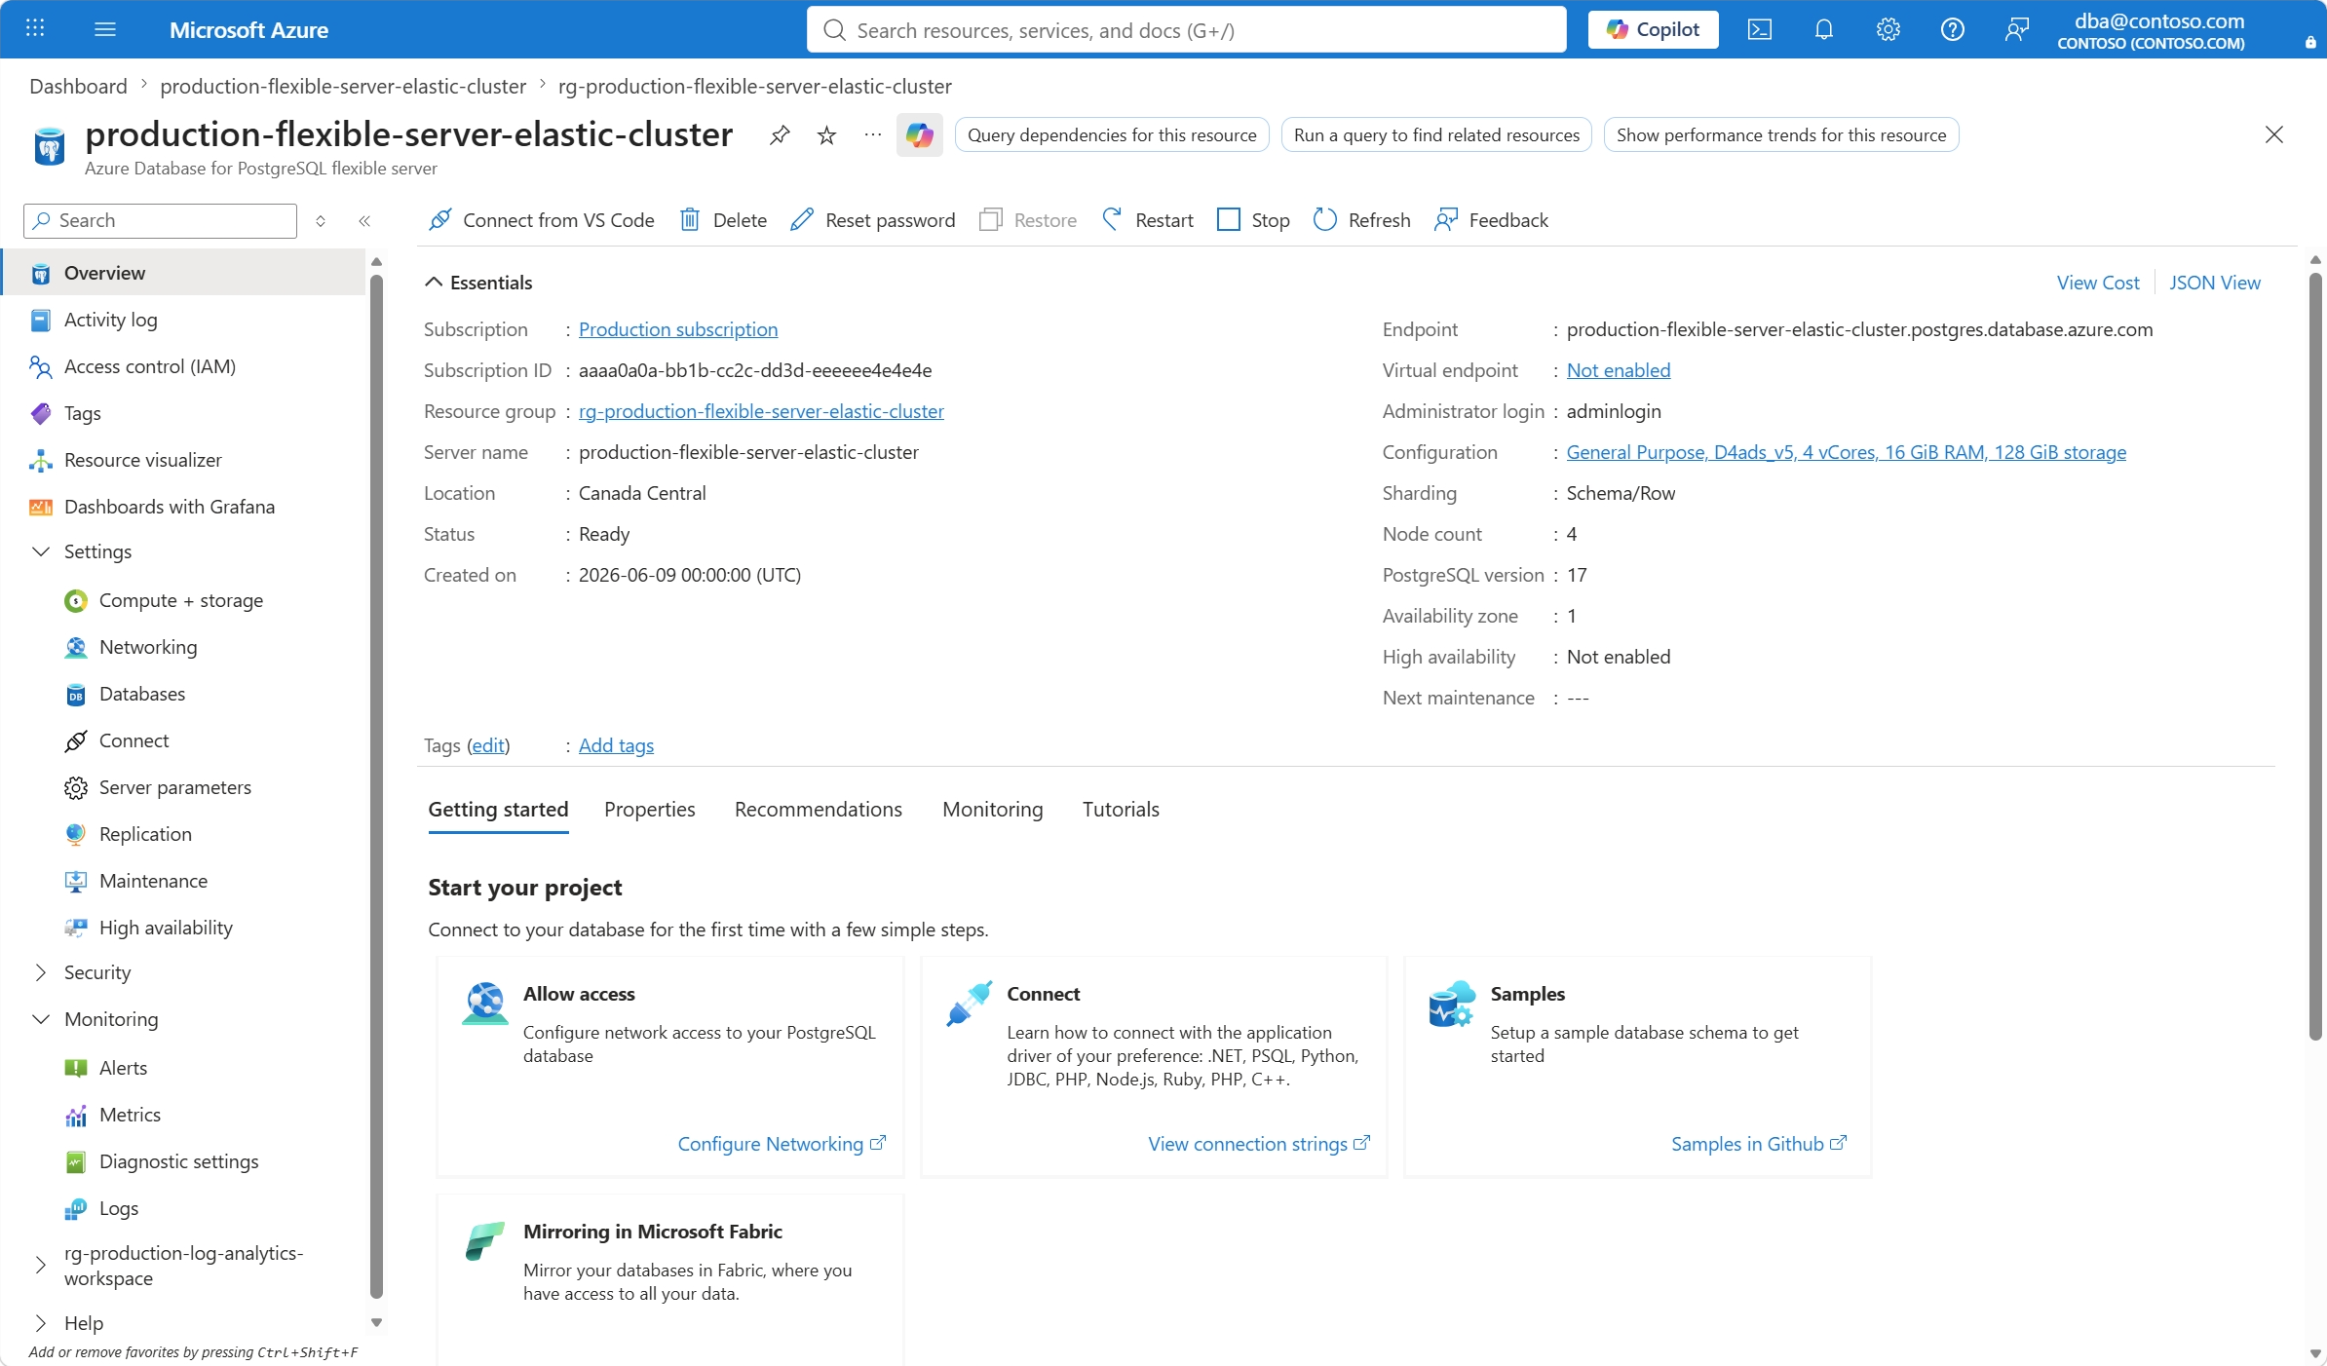Click the Delete server button
This screenshot has width=2327, height=1366.
pos(723,220)
